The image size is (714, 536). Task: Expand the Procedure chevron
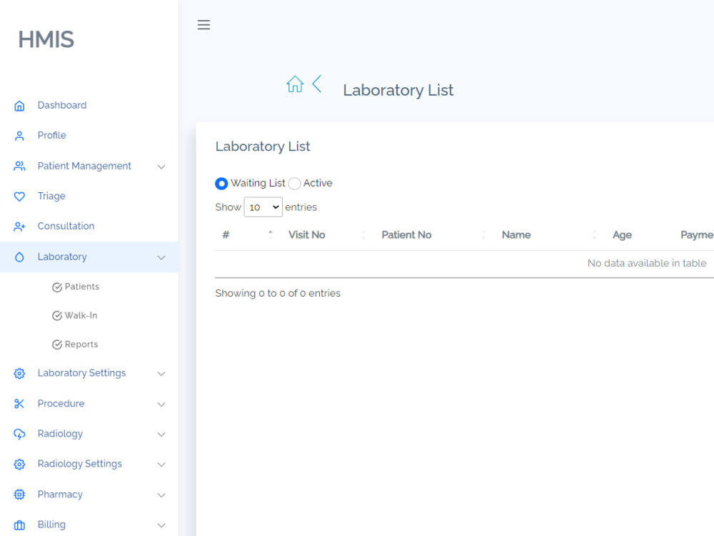161,405
